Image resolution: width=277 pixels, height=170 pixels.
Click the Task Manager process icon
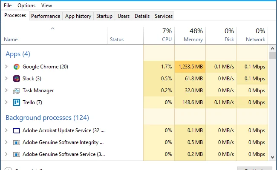[17, 91]
